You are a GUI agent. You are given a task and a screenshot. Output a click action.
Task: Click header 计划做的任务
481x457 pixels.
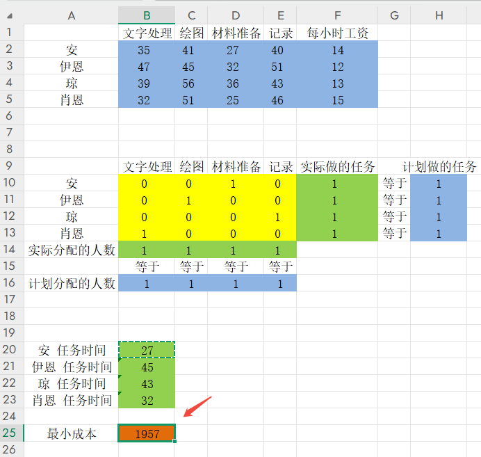tap(439, 167)
